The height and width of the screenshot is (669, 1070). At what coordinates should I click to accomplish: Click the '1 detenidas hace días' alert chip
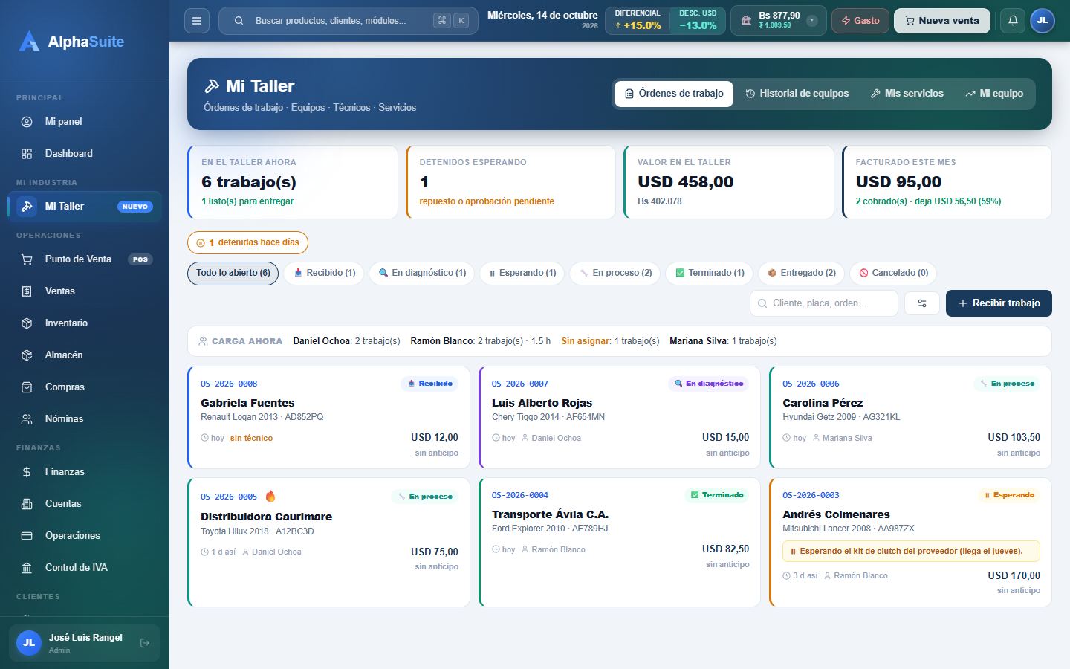point(247,243)
